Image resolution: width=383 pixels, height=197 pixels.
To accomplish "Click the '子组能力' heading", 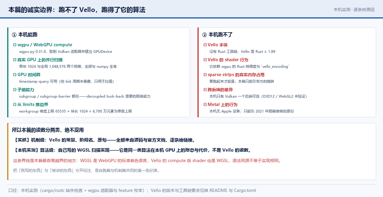I will (x=26, y=90).
